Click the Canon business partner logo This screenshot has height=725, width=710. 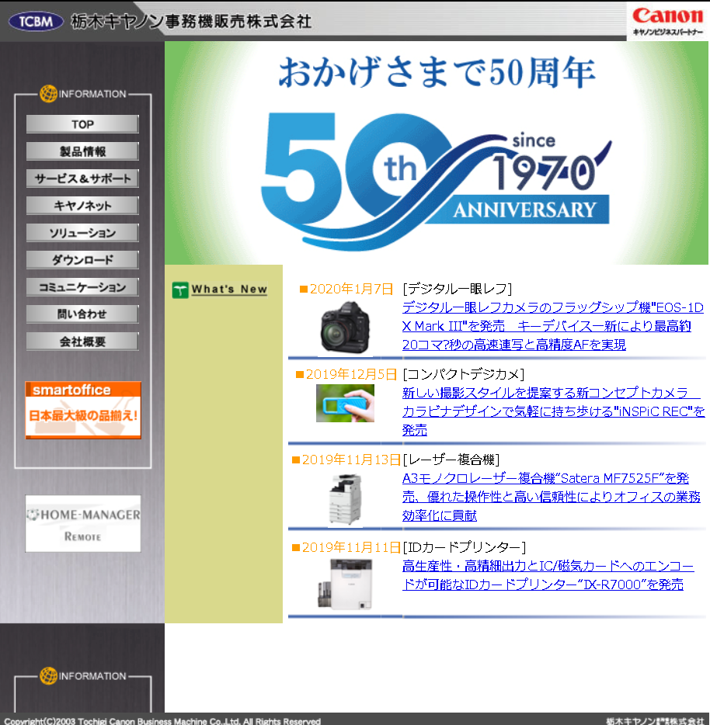click(667, 21)
